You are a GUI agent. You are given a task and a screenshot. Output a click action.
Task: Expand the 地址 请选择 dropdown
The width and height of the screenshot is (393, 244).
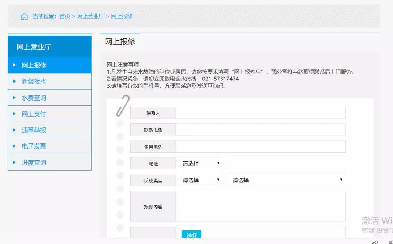tap(199, 164)
